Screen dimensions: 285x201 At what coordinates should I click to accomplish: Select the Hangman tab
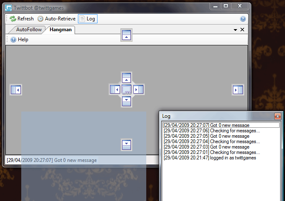coord(60,30)
